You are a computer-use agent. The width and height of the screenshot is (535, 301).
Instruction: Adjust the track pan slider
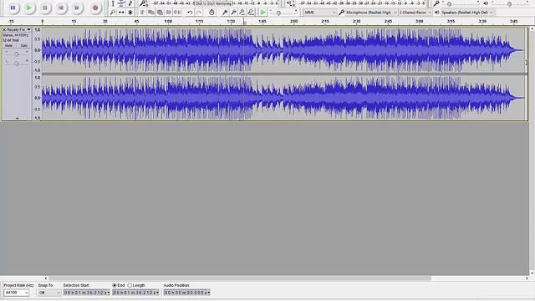17,64
